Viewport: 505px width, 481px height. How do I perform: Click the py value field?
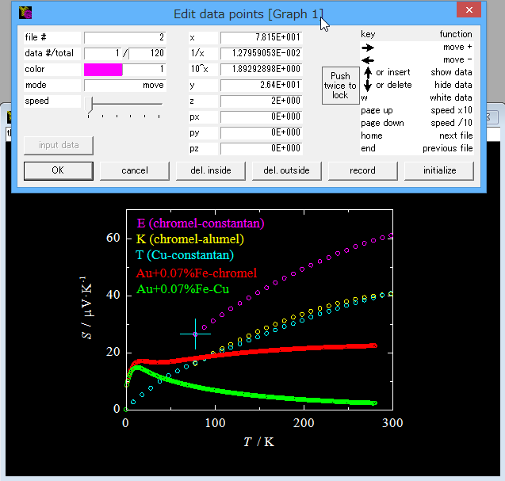click(261, 132)
